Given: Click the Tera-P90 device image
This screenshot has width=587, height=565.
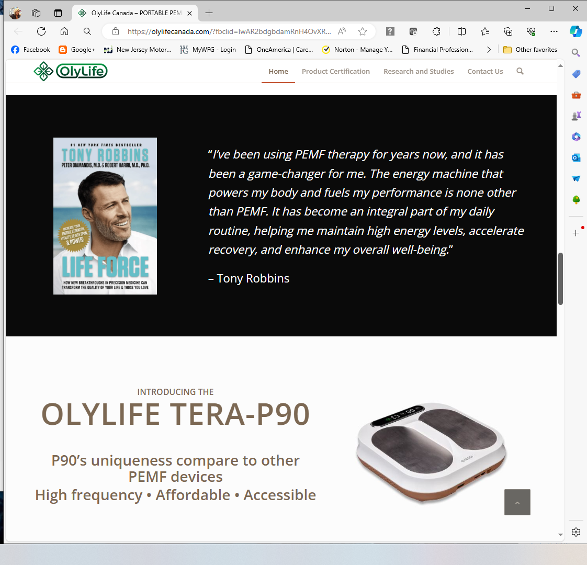Looking at the screenshot, I should click(431, 453).
